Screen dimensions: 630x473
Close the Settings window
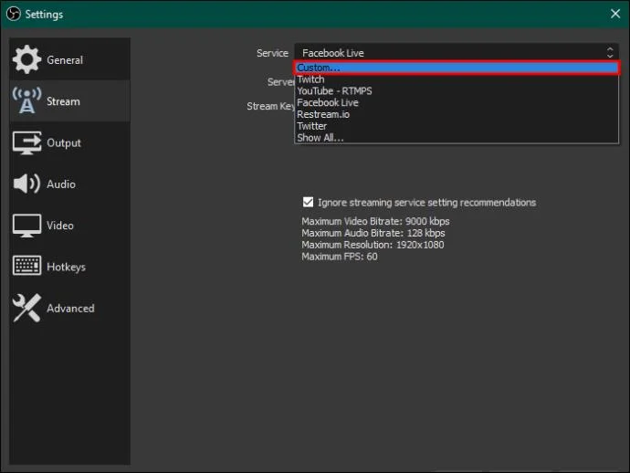(615, 14)
